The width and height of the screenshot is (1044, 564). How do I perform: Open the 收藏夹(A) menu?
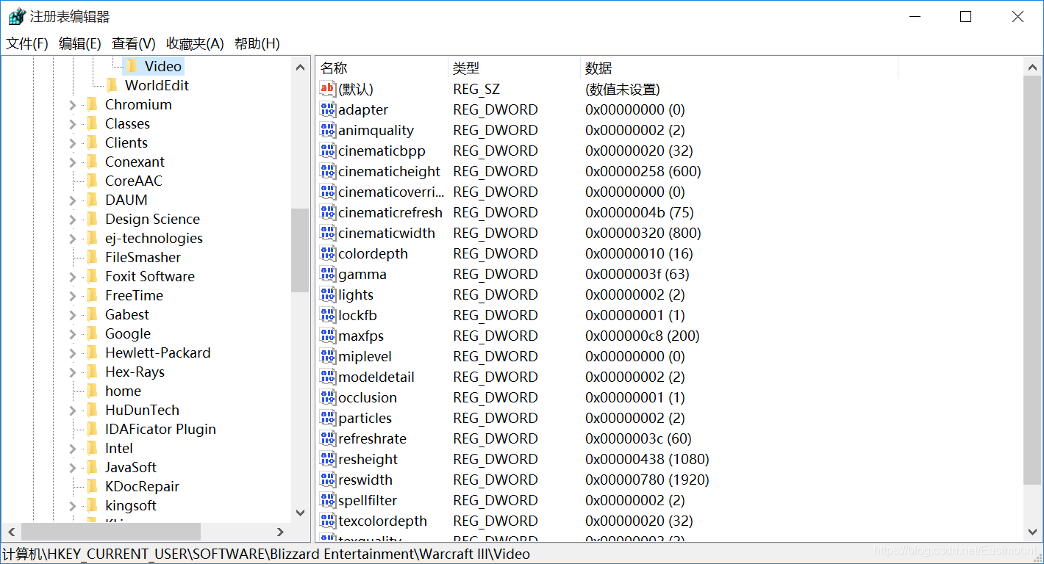(x=195, y=43)
